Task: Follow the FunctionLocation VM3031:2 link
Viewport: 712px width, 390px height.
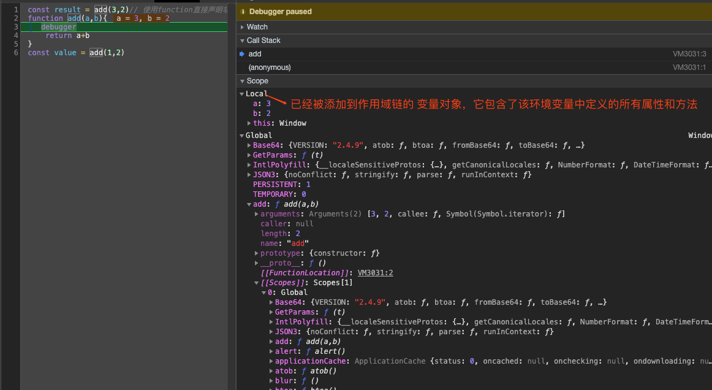Action: pos(375,273)
